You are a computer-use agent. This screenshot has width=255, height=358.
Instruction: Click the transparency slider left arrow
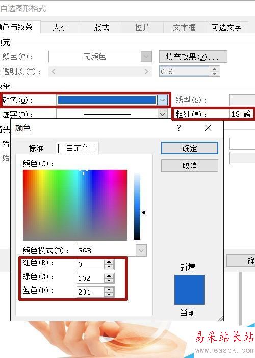(53, 72)
